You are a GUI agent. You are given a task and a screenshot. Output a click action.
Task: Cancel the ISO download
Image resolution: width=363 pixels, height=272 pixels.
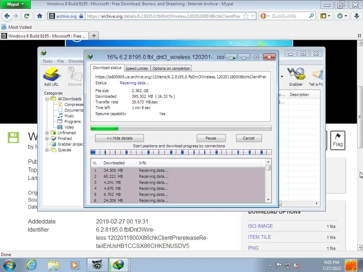tap(248, 138)
